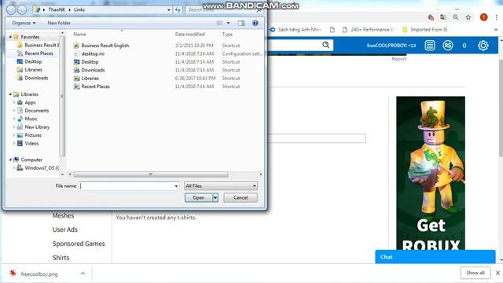The image size is (503, 283).
Task: Sort file list by Name column
Action: pos(79,34)
